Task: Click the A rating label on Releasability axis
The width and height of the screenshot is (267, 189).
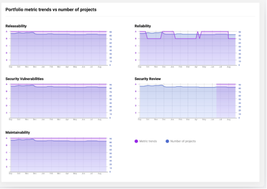Action: [7, 31]
